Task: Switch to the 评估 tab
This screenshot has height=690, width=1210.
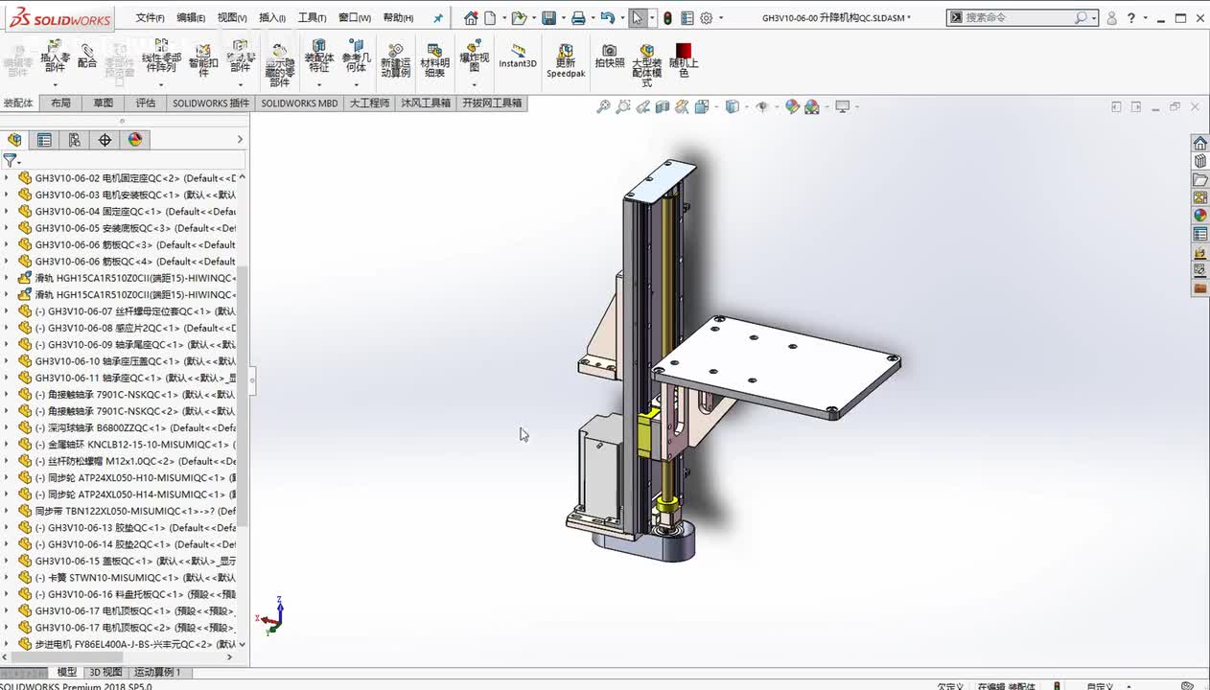Action: [x=146, y=103]
